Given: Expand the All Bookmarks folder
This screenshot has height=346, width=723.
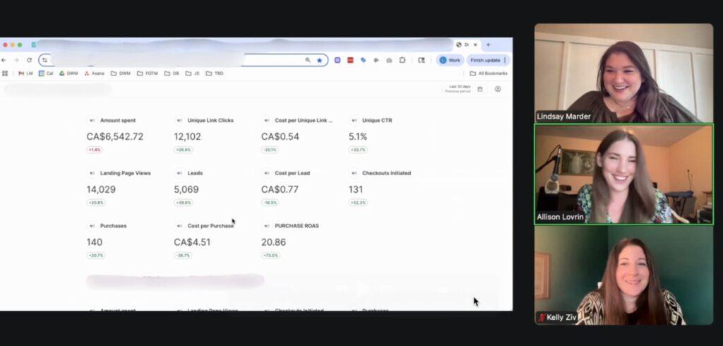Looking at the screenshot, I should pyautogui.click(x=489, y=73).
